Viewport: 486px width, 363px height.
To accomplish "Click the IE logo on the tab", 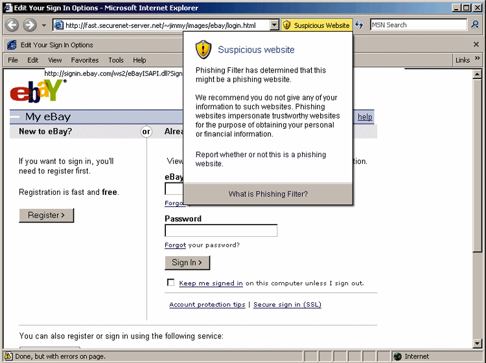I will [x=12, y=45].
